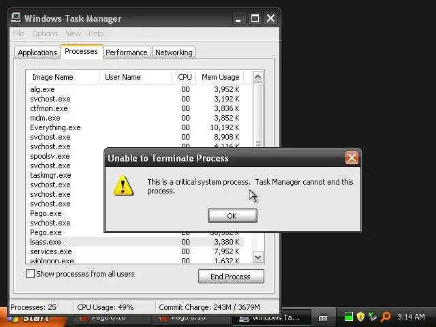
Task: Click the process list scroll down arrow
Action: 258,258
